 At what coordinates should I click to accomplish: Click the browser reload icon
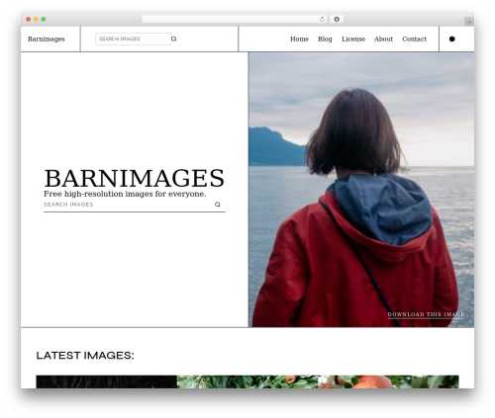tap(323, 19)
